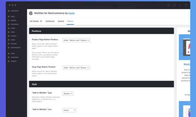The image size is (196, 117).
Task: Open the Get Started tab
Action: 34,21
